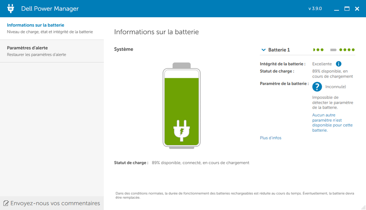Click the 'Dans des conditions normales' footer note
Screen dimensions: 366x210
(234, 195)
